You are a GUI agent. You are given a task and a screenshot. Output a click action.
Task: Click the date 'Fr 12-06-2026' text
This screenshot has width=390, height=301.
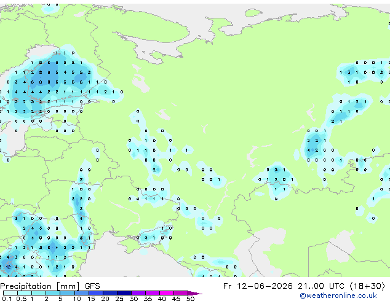point(258,286)
